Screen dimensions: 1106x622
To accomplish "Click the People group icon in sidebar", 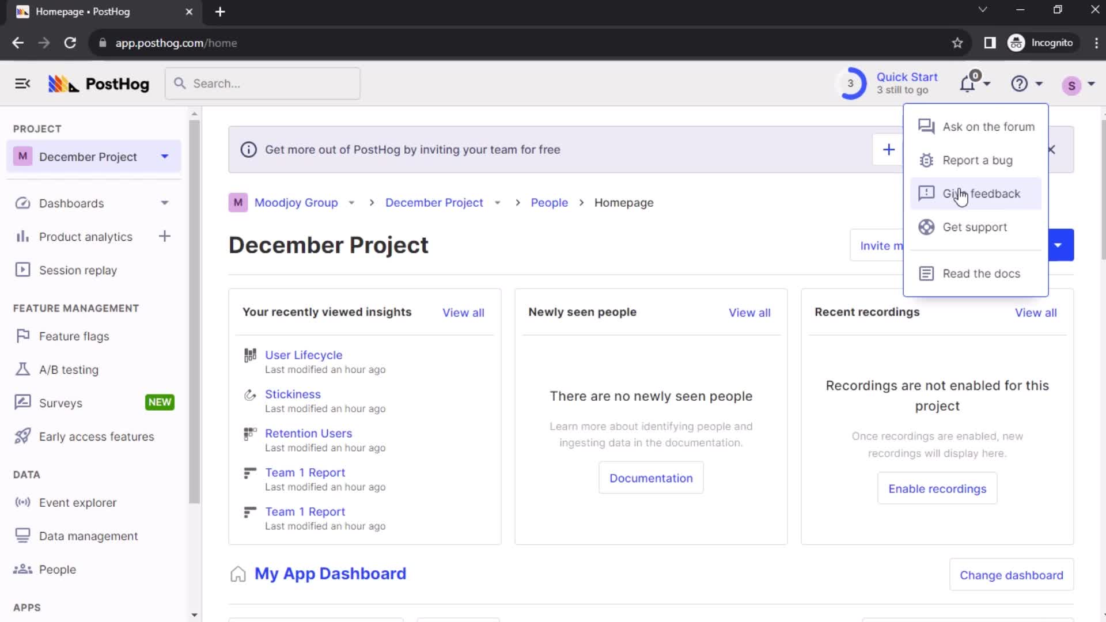I will pos(22,569).
